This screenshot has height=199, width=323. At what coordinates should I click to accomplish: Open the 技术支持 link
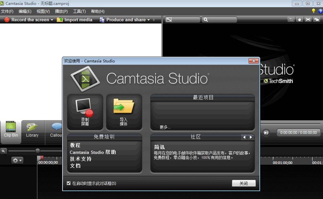click(81, 159)
